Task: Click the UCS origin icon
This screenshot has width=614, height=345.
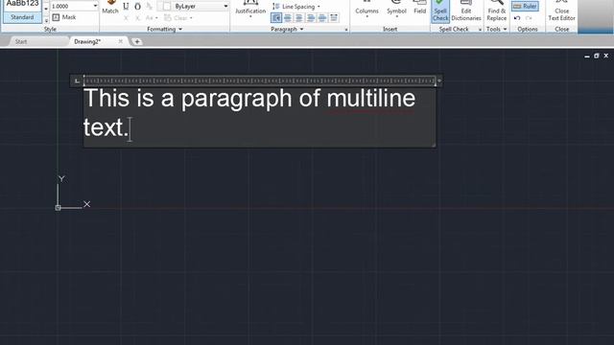Action: coord(58,208)
